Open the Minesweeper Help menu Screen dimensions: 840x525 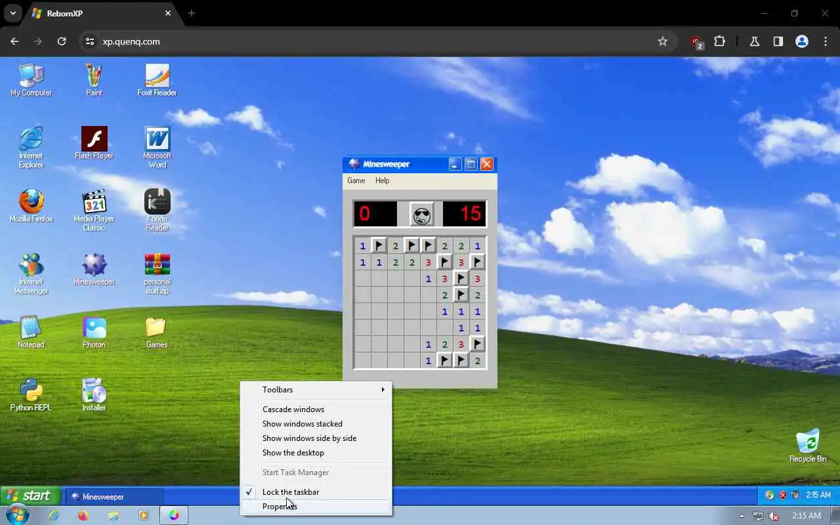click(382, 180)
